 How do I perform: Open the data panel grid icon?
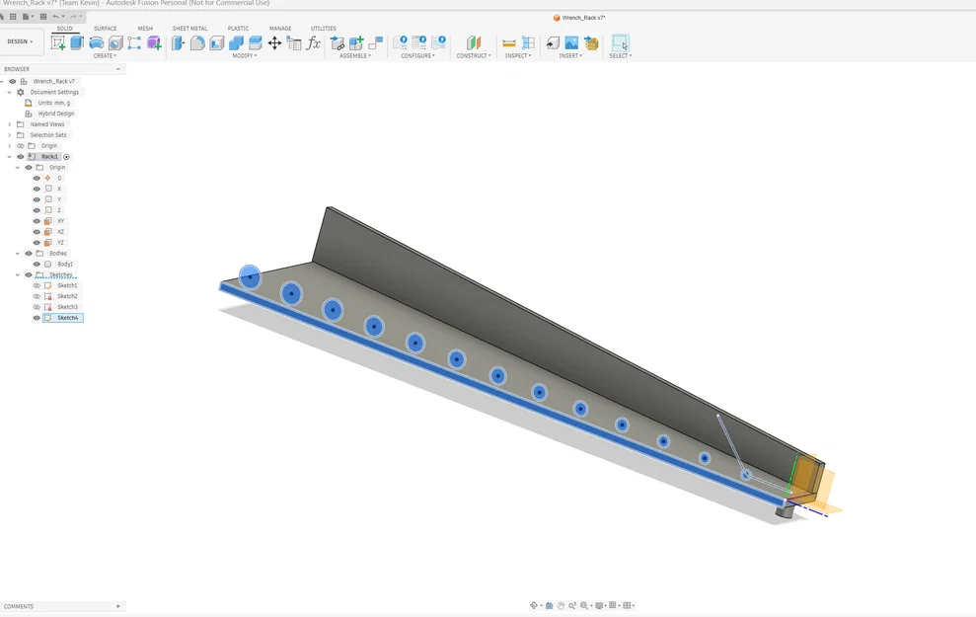[13, 16]
